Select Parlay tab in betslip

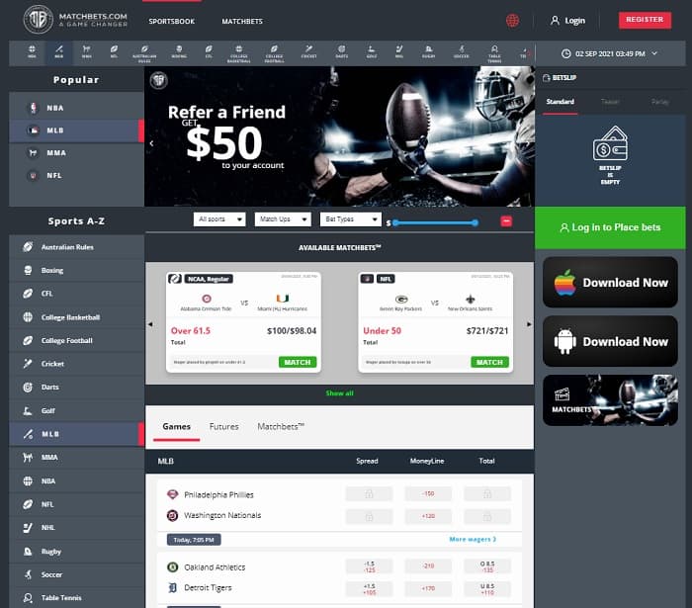[659, 102]
